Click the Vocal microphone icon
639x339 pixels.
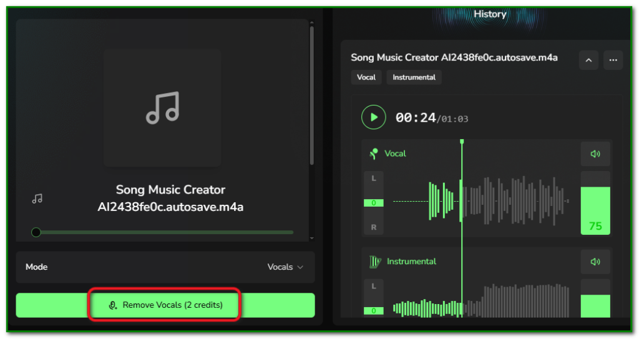[x=374, y=154]
